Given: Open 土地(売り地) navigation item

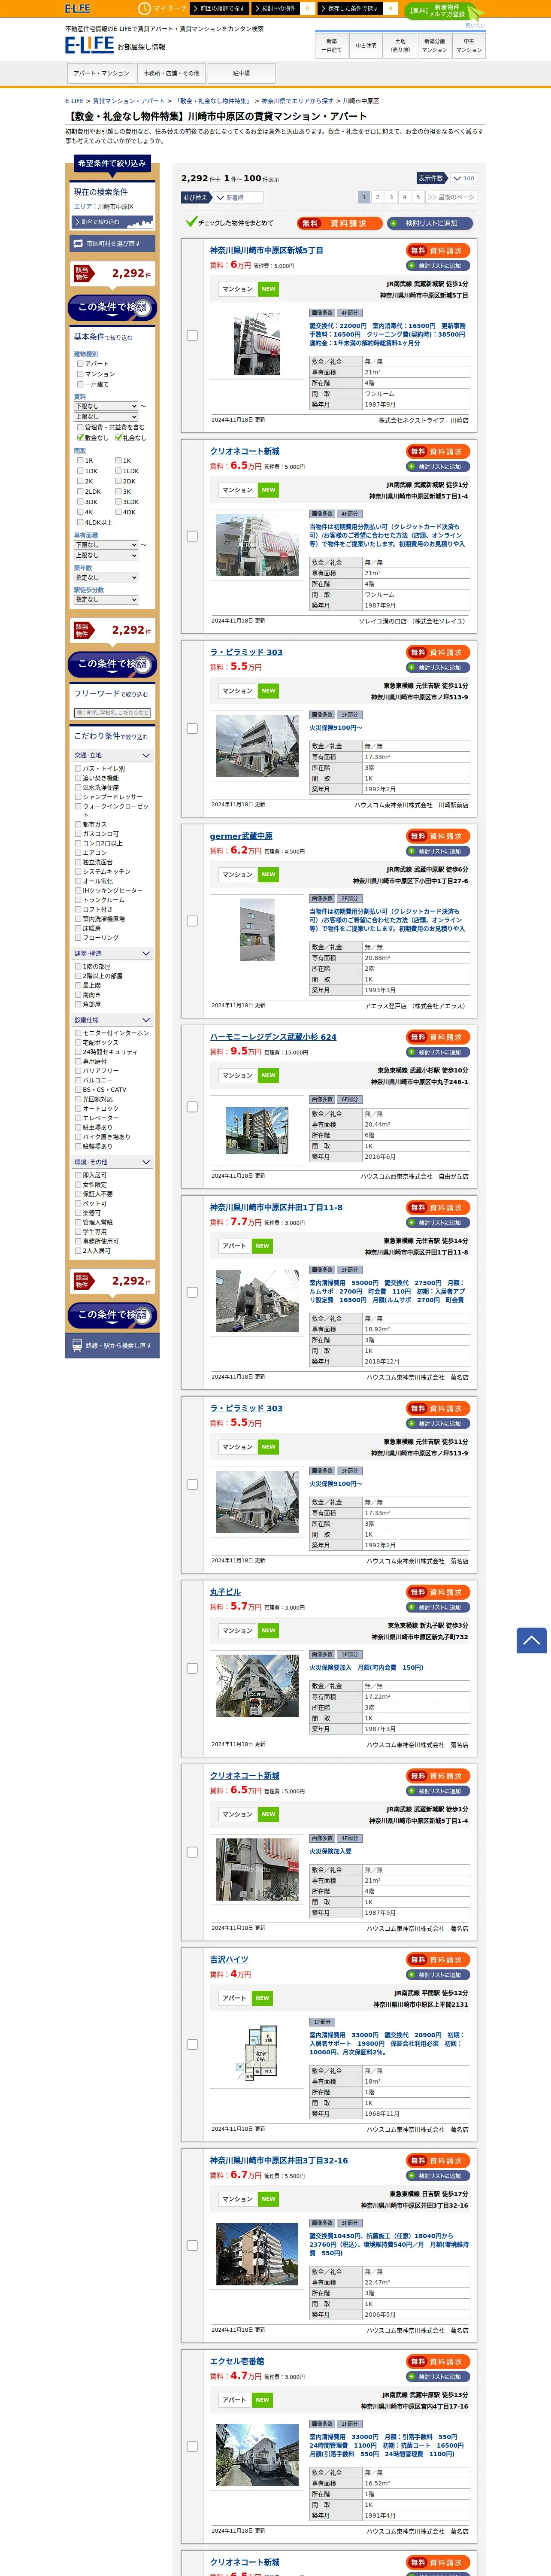Looking at the screenshot, I should pyautogui.click(x=400, y=45).
